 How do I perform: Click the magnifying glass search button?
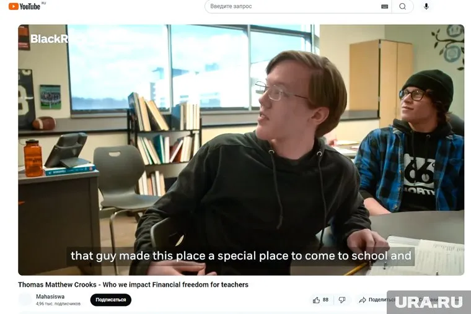click(402, 6)
